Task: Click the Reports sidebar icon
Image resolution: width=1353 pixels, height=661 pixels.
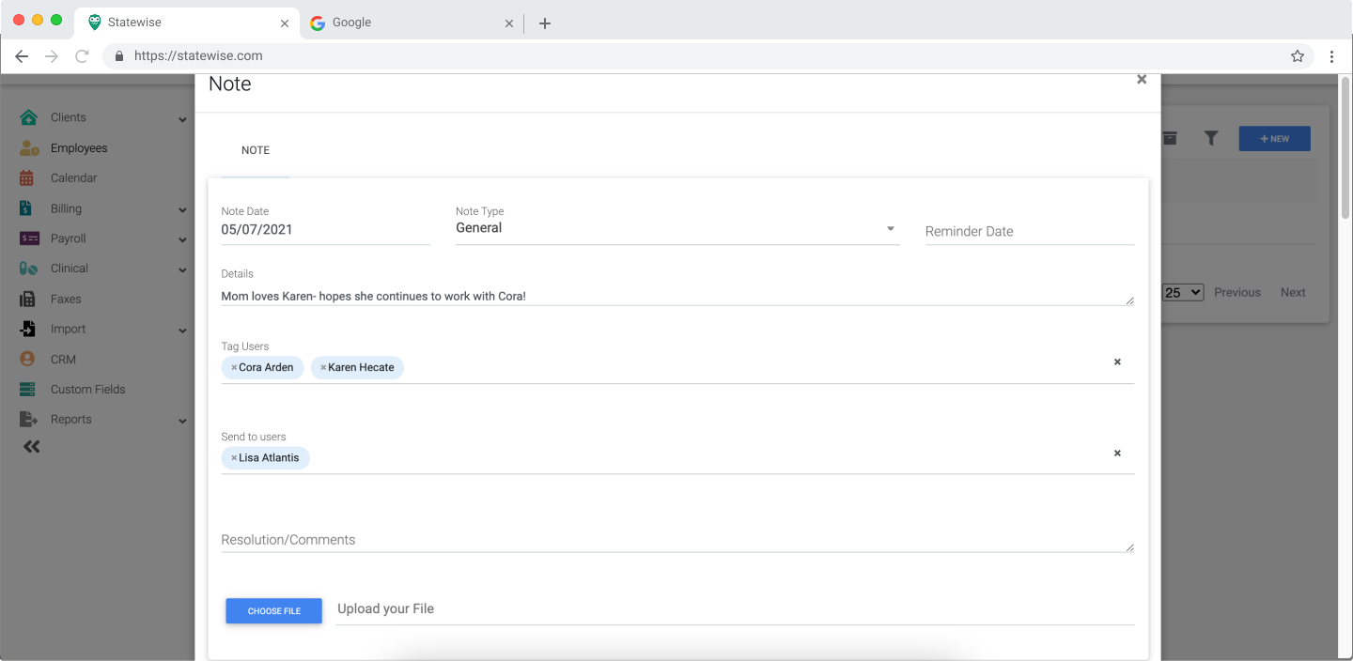Action: (x=28, y=420)
